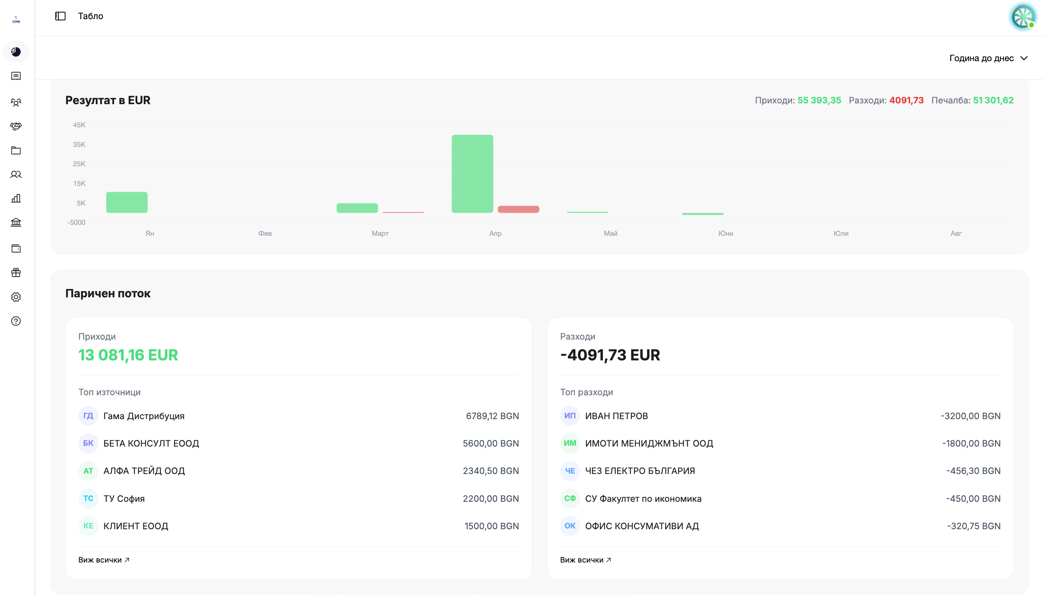The image size is (1044, 597).
Task: Click the 13 081,16 EUR income total
Action: [x=128, y=355]
